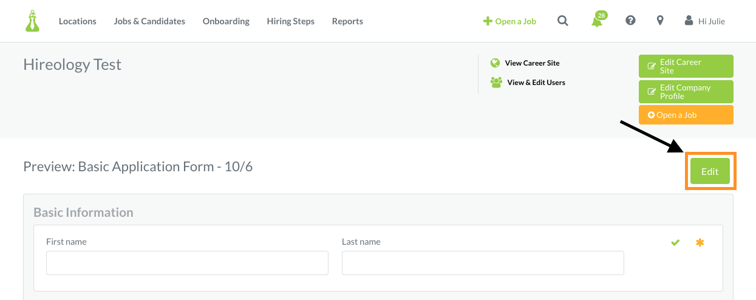Open the search magnifier icon
The image size is (756, 300).
click(563, 21)
